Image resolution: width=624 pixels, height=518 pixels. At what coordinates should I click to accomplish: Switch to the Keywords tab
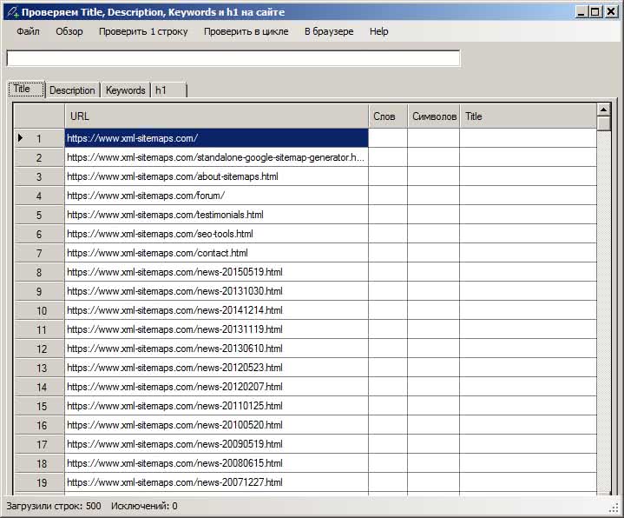pyautogui.click(x=125, y=90)
